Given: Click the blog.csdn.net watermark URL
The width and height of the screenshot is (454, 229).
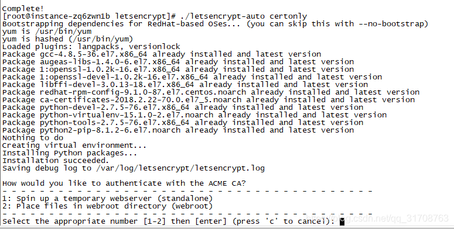Looking at the screenshot, I should click(377, 218).
